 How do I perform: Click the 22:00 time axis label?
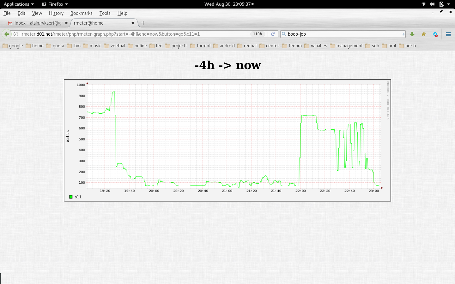pyautogui.click(x=300, y=191)
